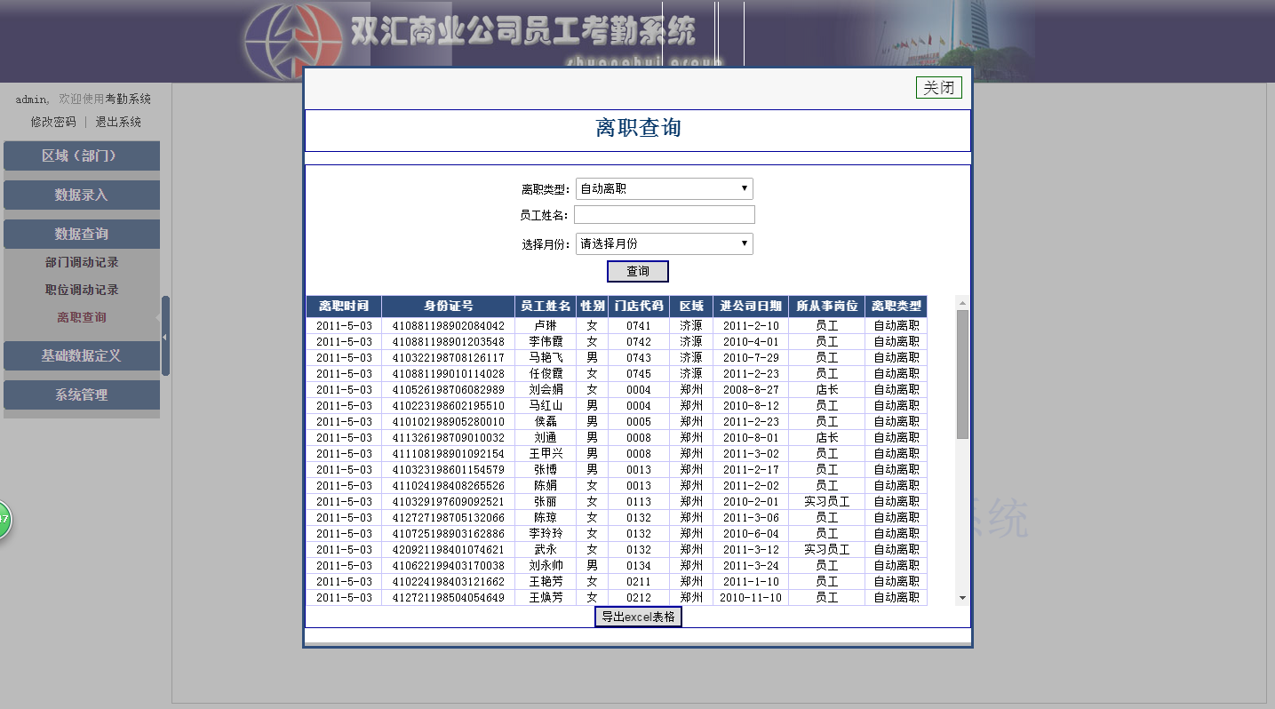Click the 员工姓名 column header
The height and width of the screenshot is (709, 1275).
[x=546, y=307]
